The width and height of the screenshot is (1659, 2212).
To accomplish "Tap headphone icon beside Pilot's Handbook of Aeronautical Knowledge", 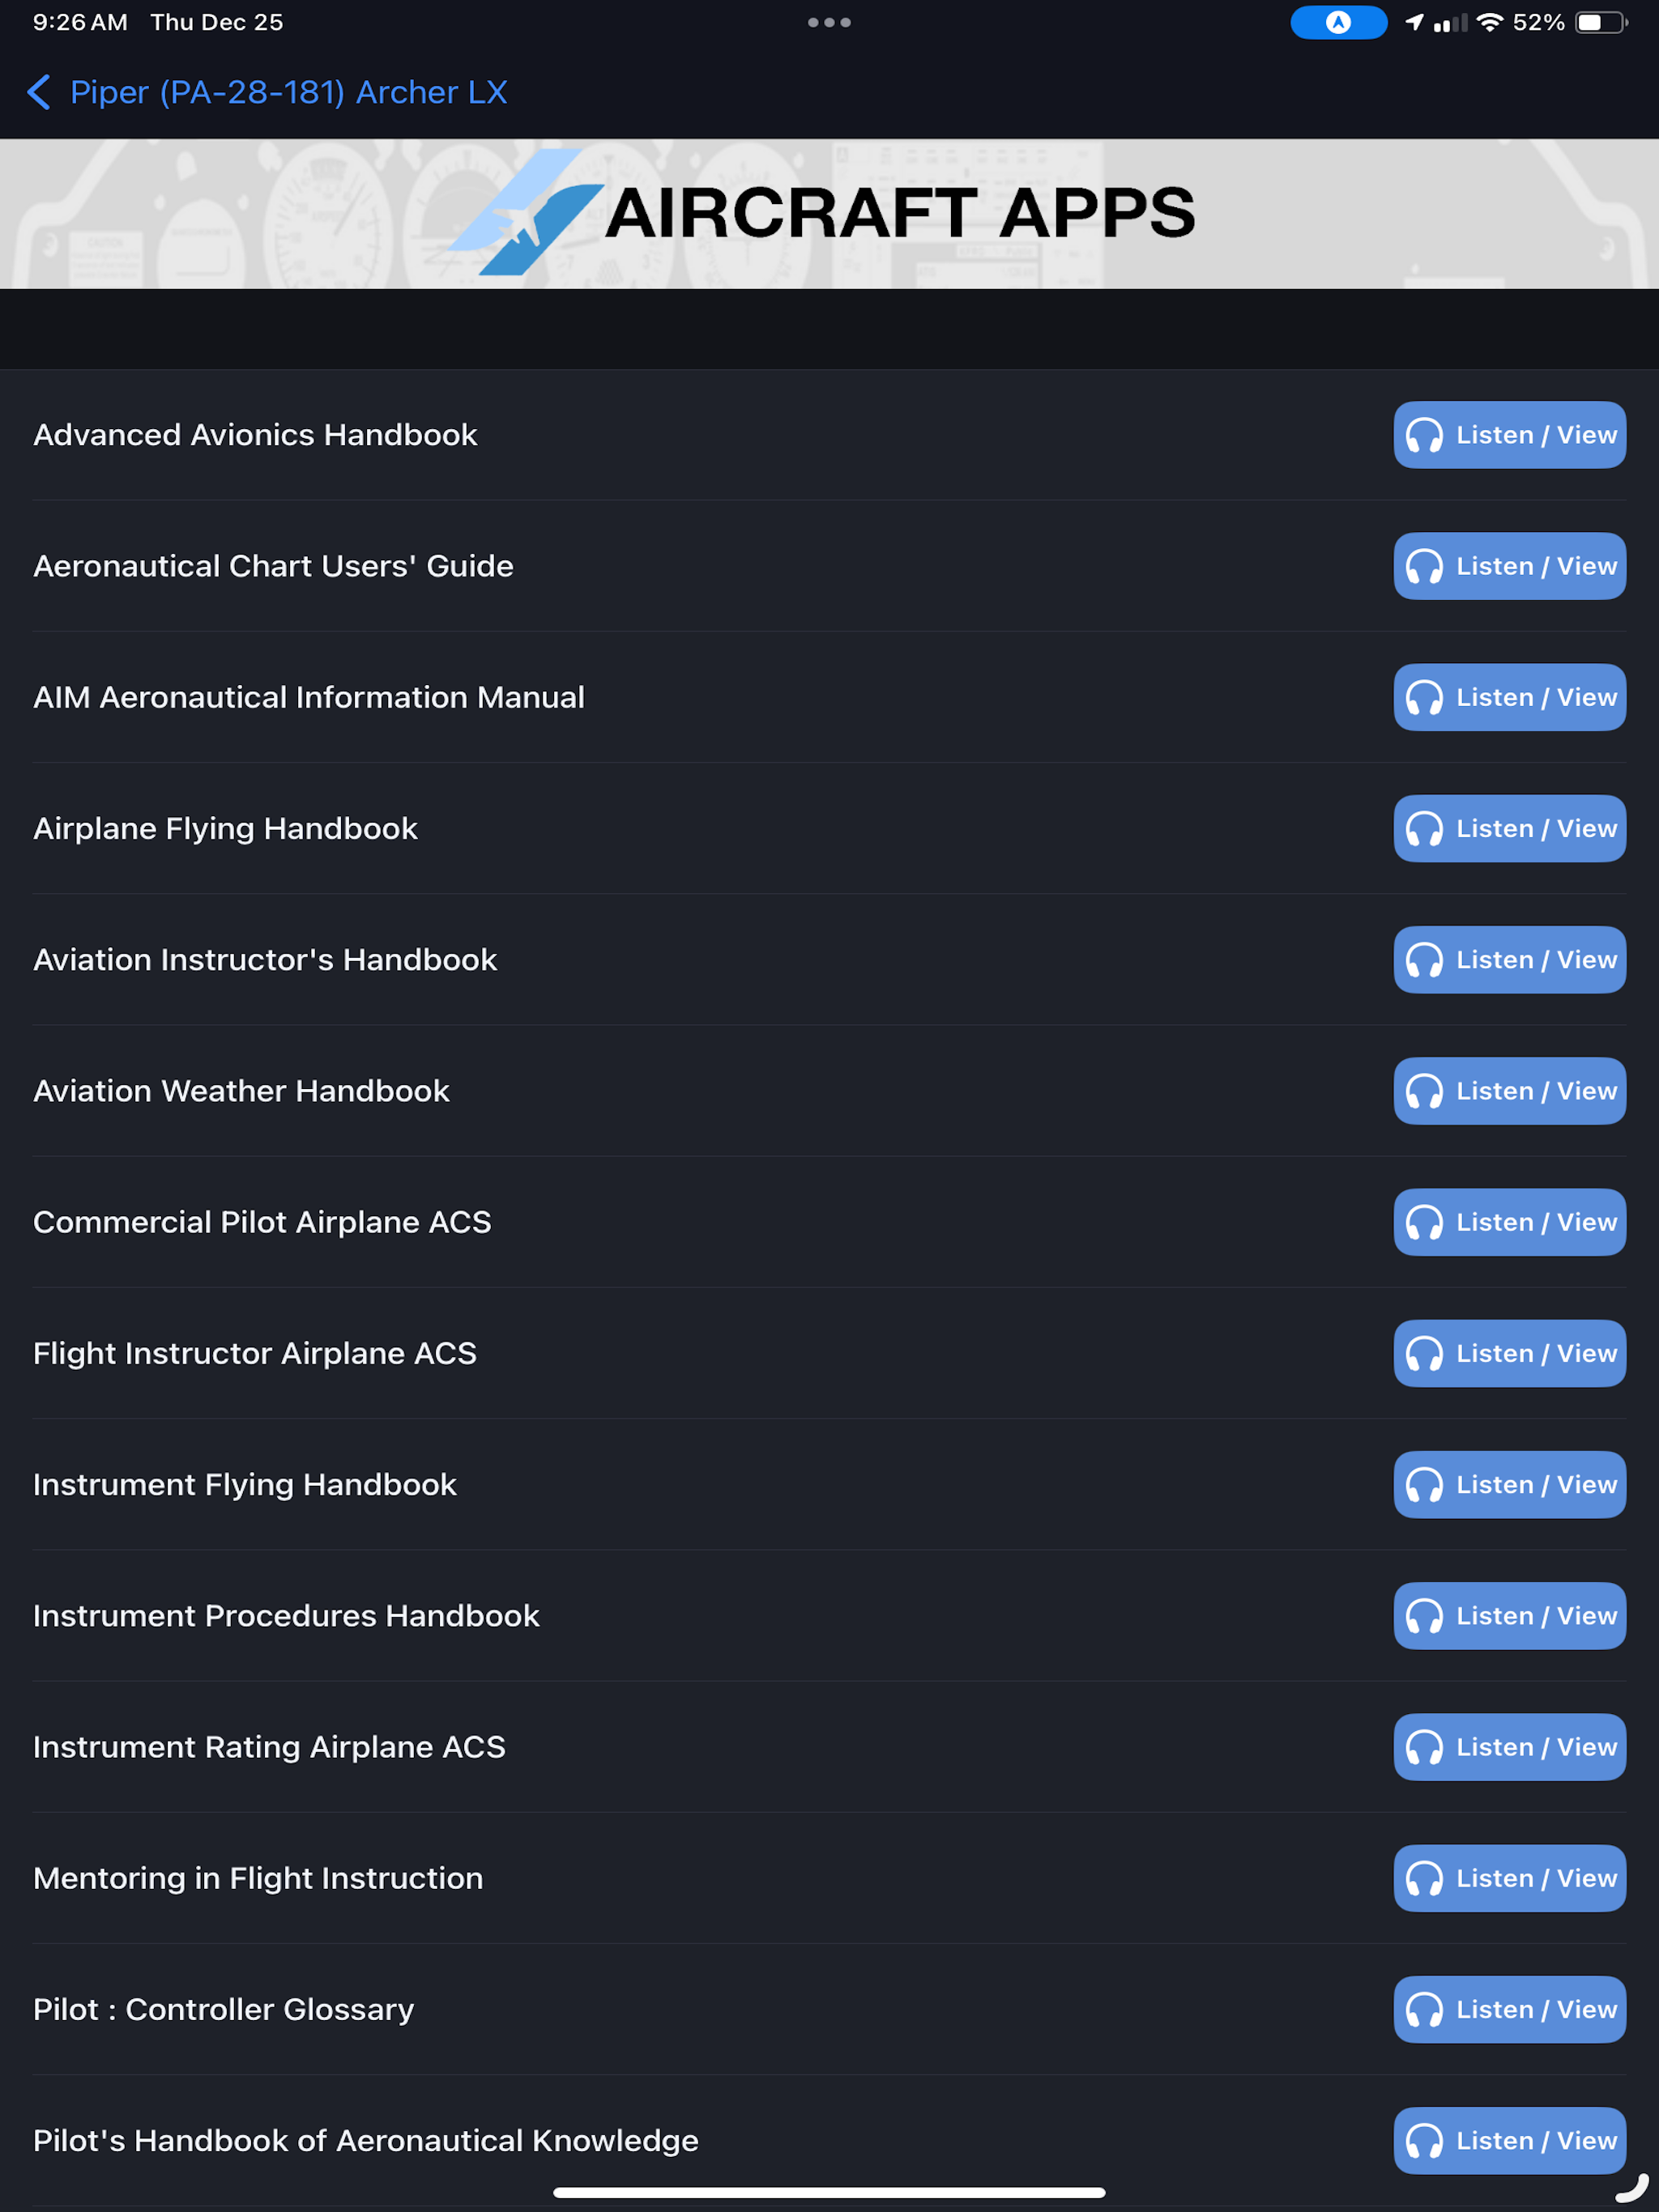I will 1426,2140.
